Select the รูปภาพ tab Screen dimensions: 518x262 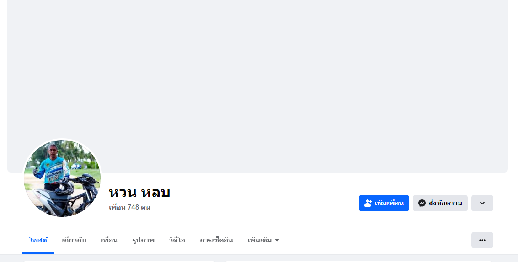point(143,240)
